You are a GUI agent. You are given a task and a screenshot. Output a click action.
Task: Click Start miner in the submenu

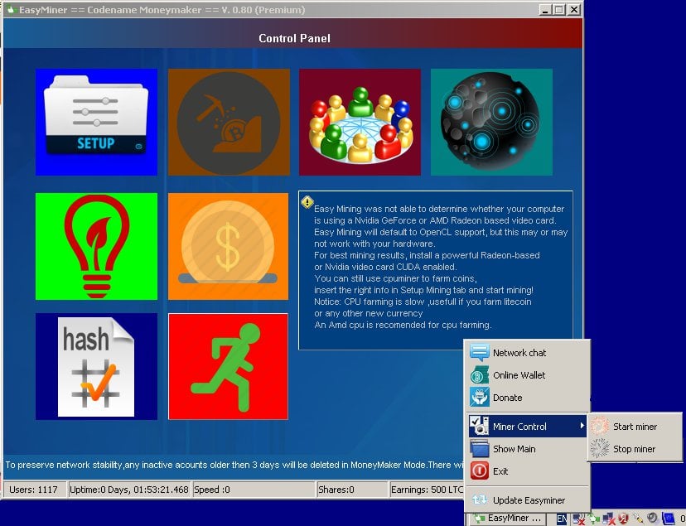635,427
